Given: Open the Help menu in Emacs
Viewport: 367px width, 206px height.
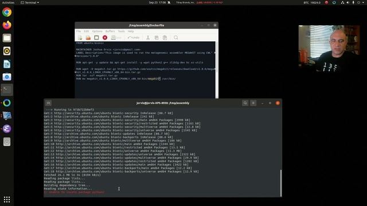Looking at the screenshot, I should [x=131, y=31].
